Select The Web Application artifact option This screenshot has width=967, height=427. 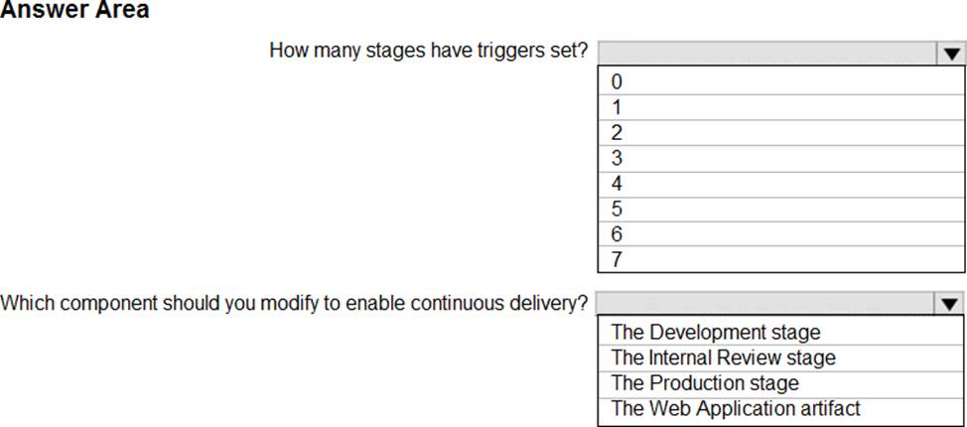coord(736,408)
